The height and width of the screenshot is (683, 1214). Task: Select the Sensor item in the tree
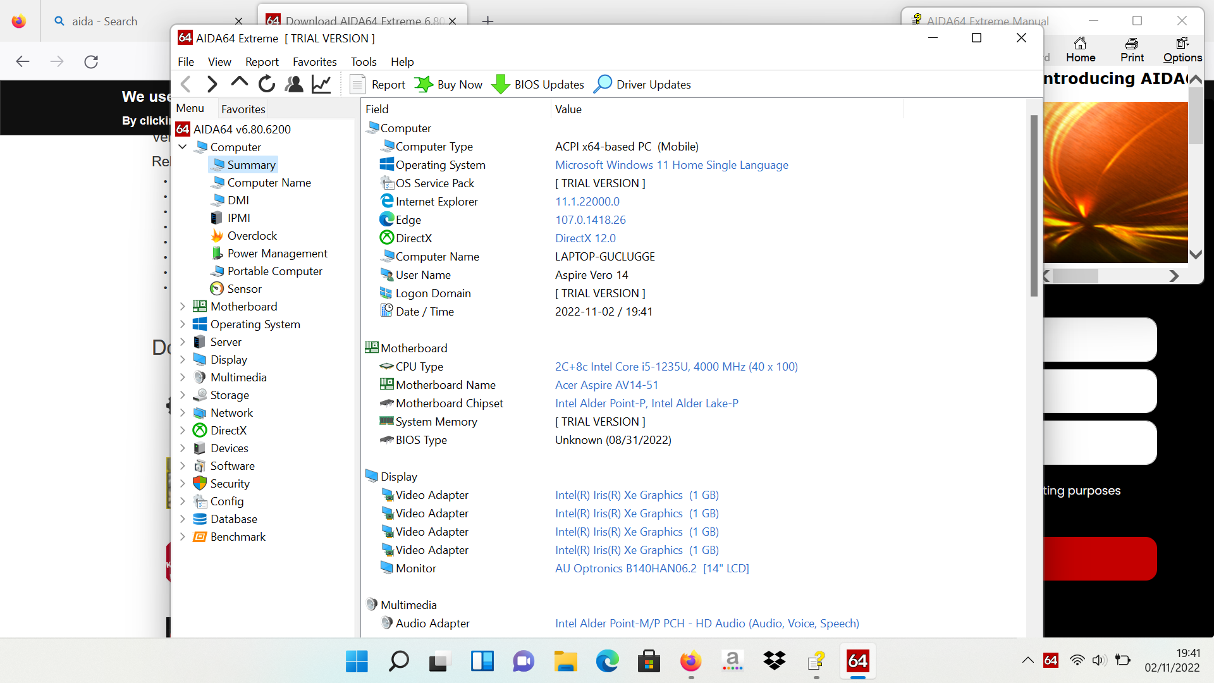[235, 288]
